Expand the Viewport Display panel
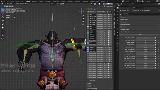 tap(125, 29)
